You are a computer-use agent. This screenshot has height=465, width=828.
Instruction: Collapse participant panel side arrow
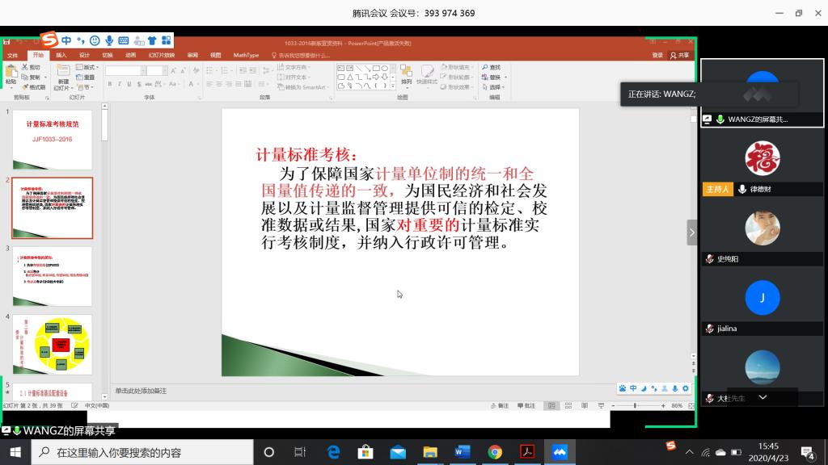(692, 232)
